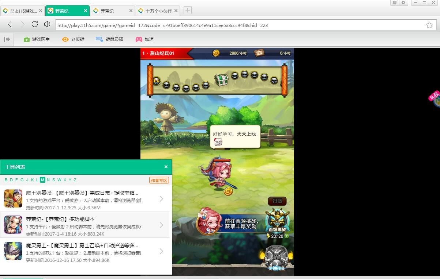Reload the page with refresh icon
Viewport: 440px width, 279px height.
(35, 24)
